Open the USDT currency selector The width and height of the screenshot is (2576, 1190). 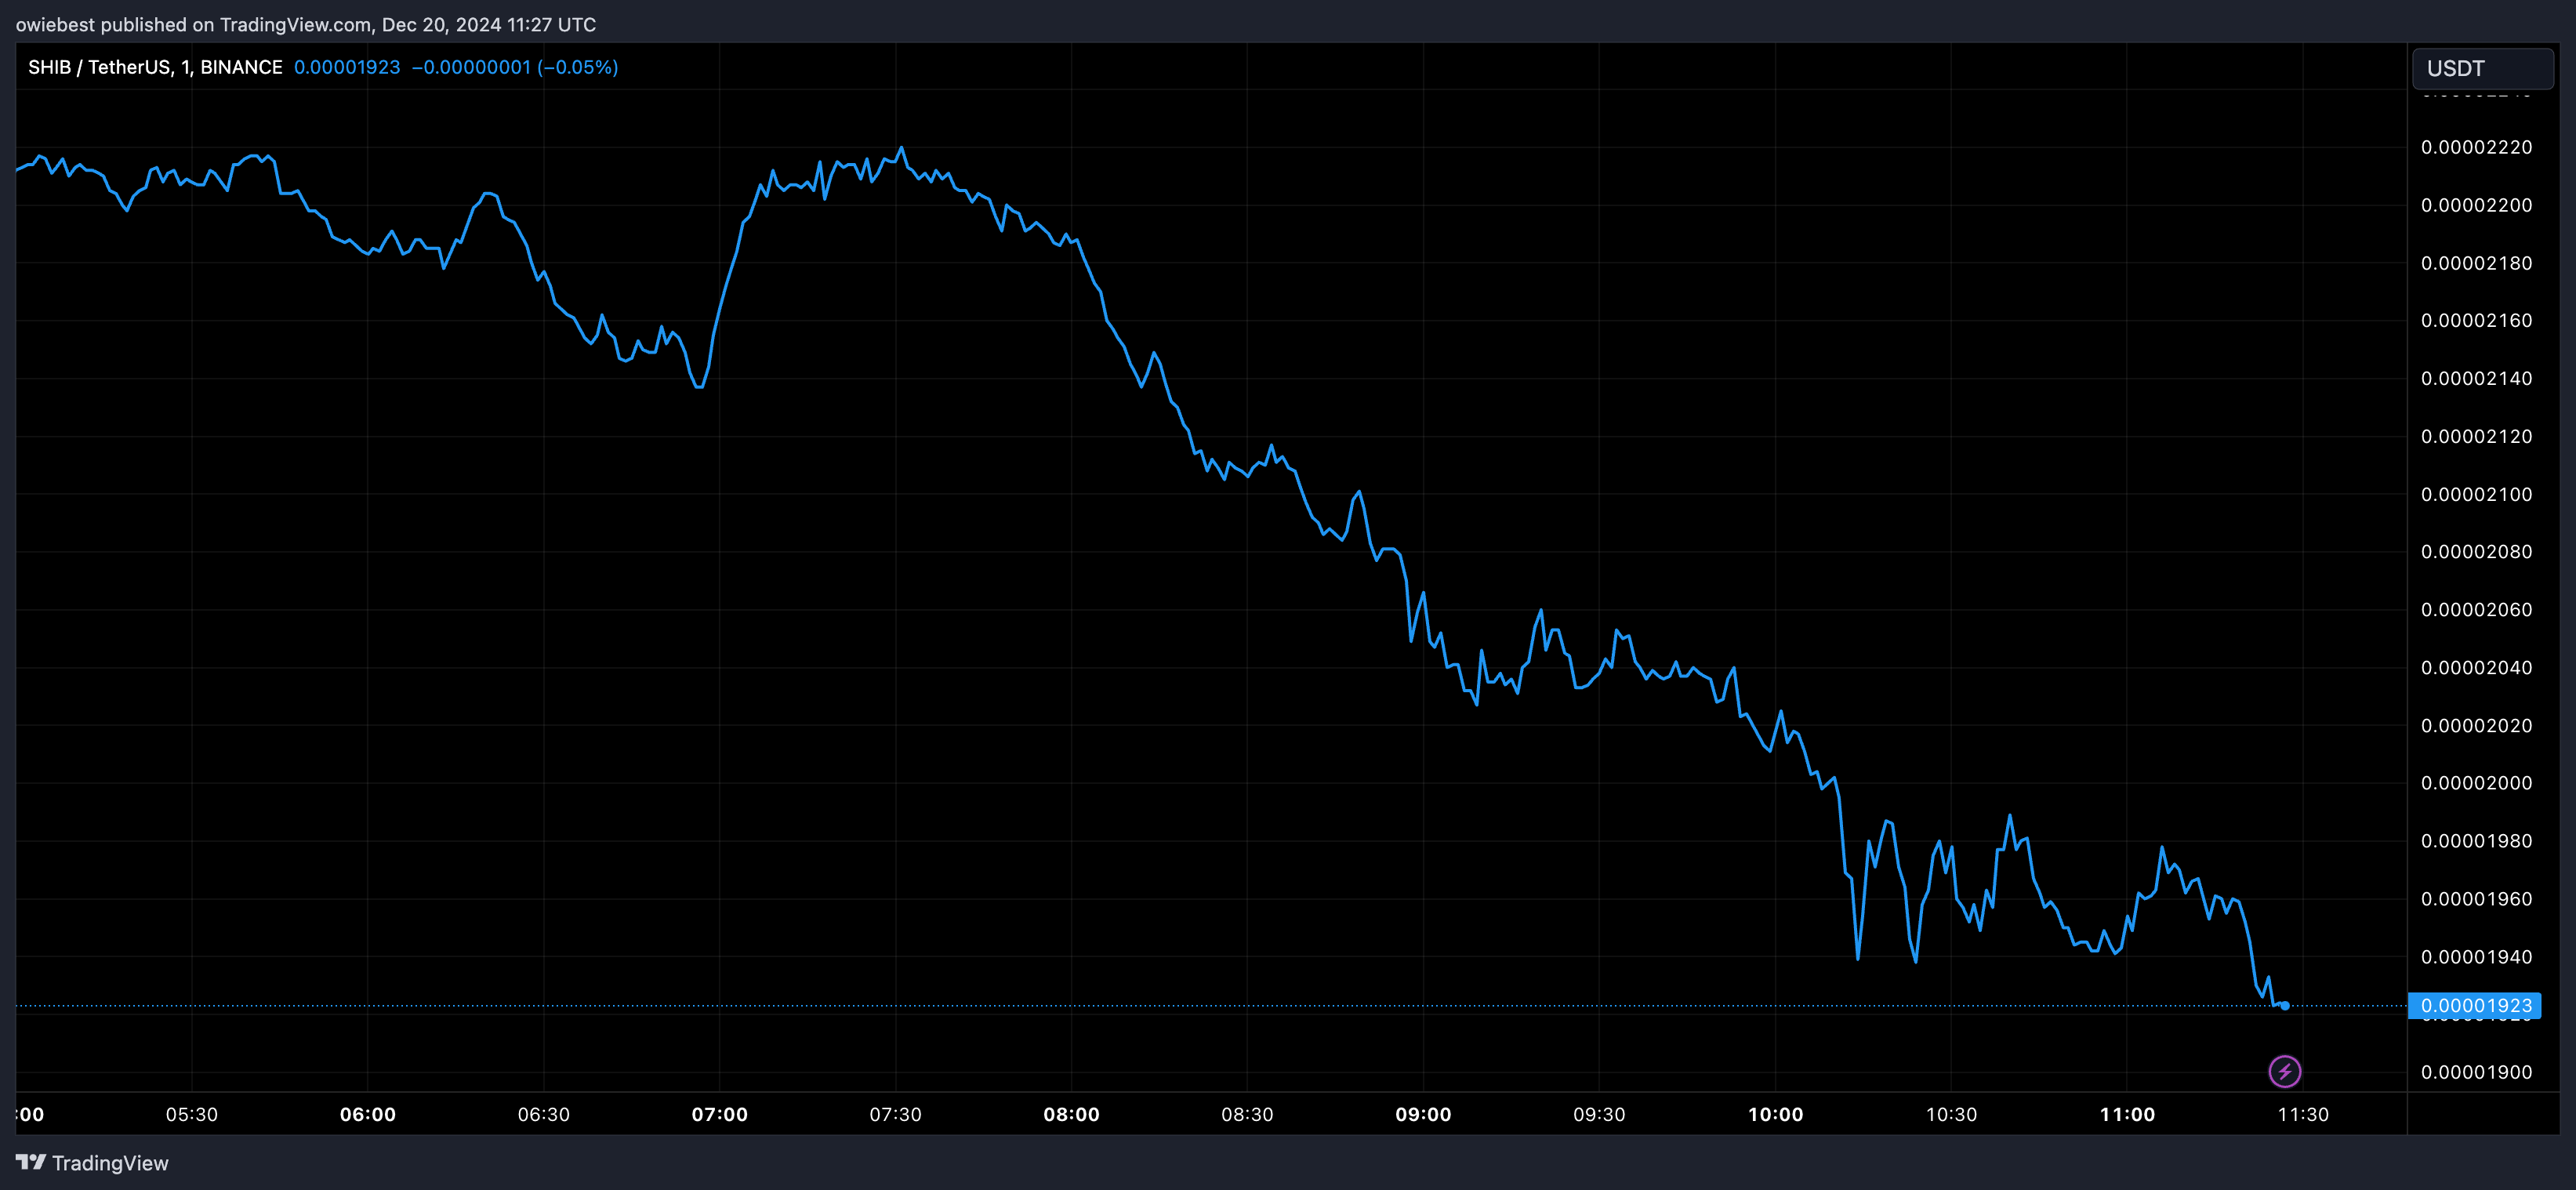(x=2482, y=68)
